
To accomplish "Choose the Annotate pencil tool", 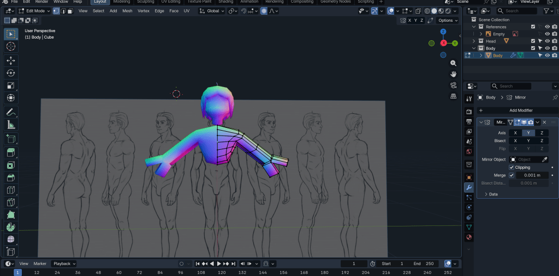I will (11, 112).
